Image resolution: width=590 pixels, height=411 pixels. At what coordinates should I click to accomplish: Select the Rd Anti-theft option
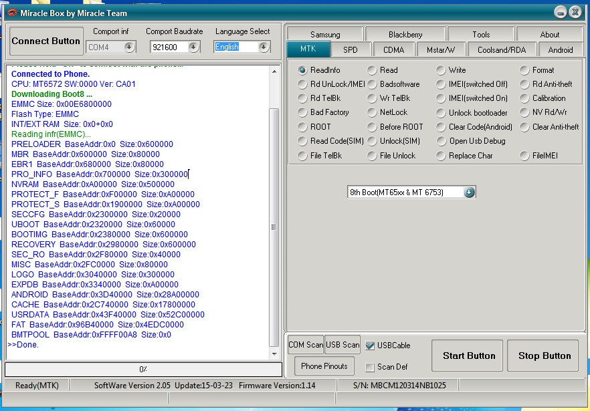(524, 84)
